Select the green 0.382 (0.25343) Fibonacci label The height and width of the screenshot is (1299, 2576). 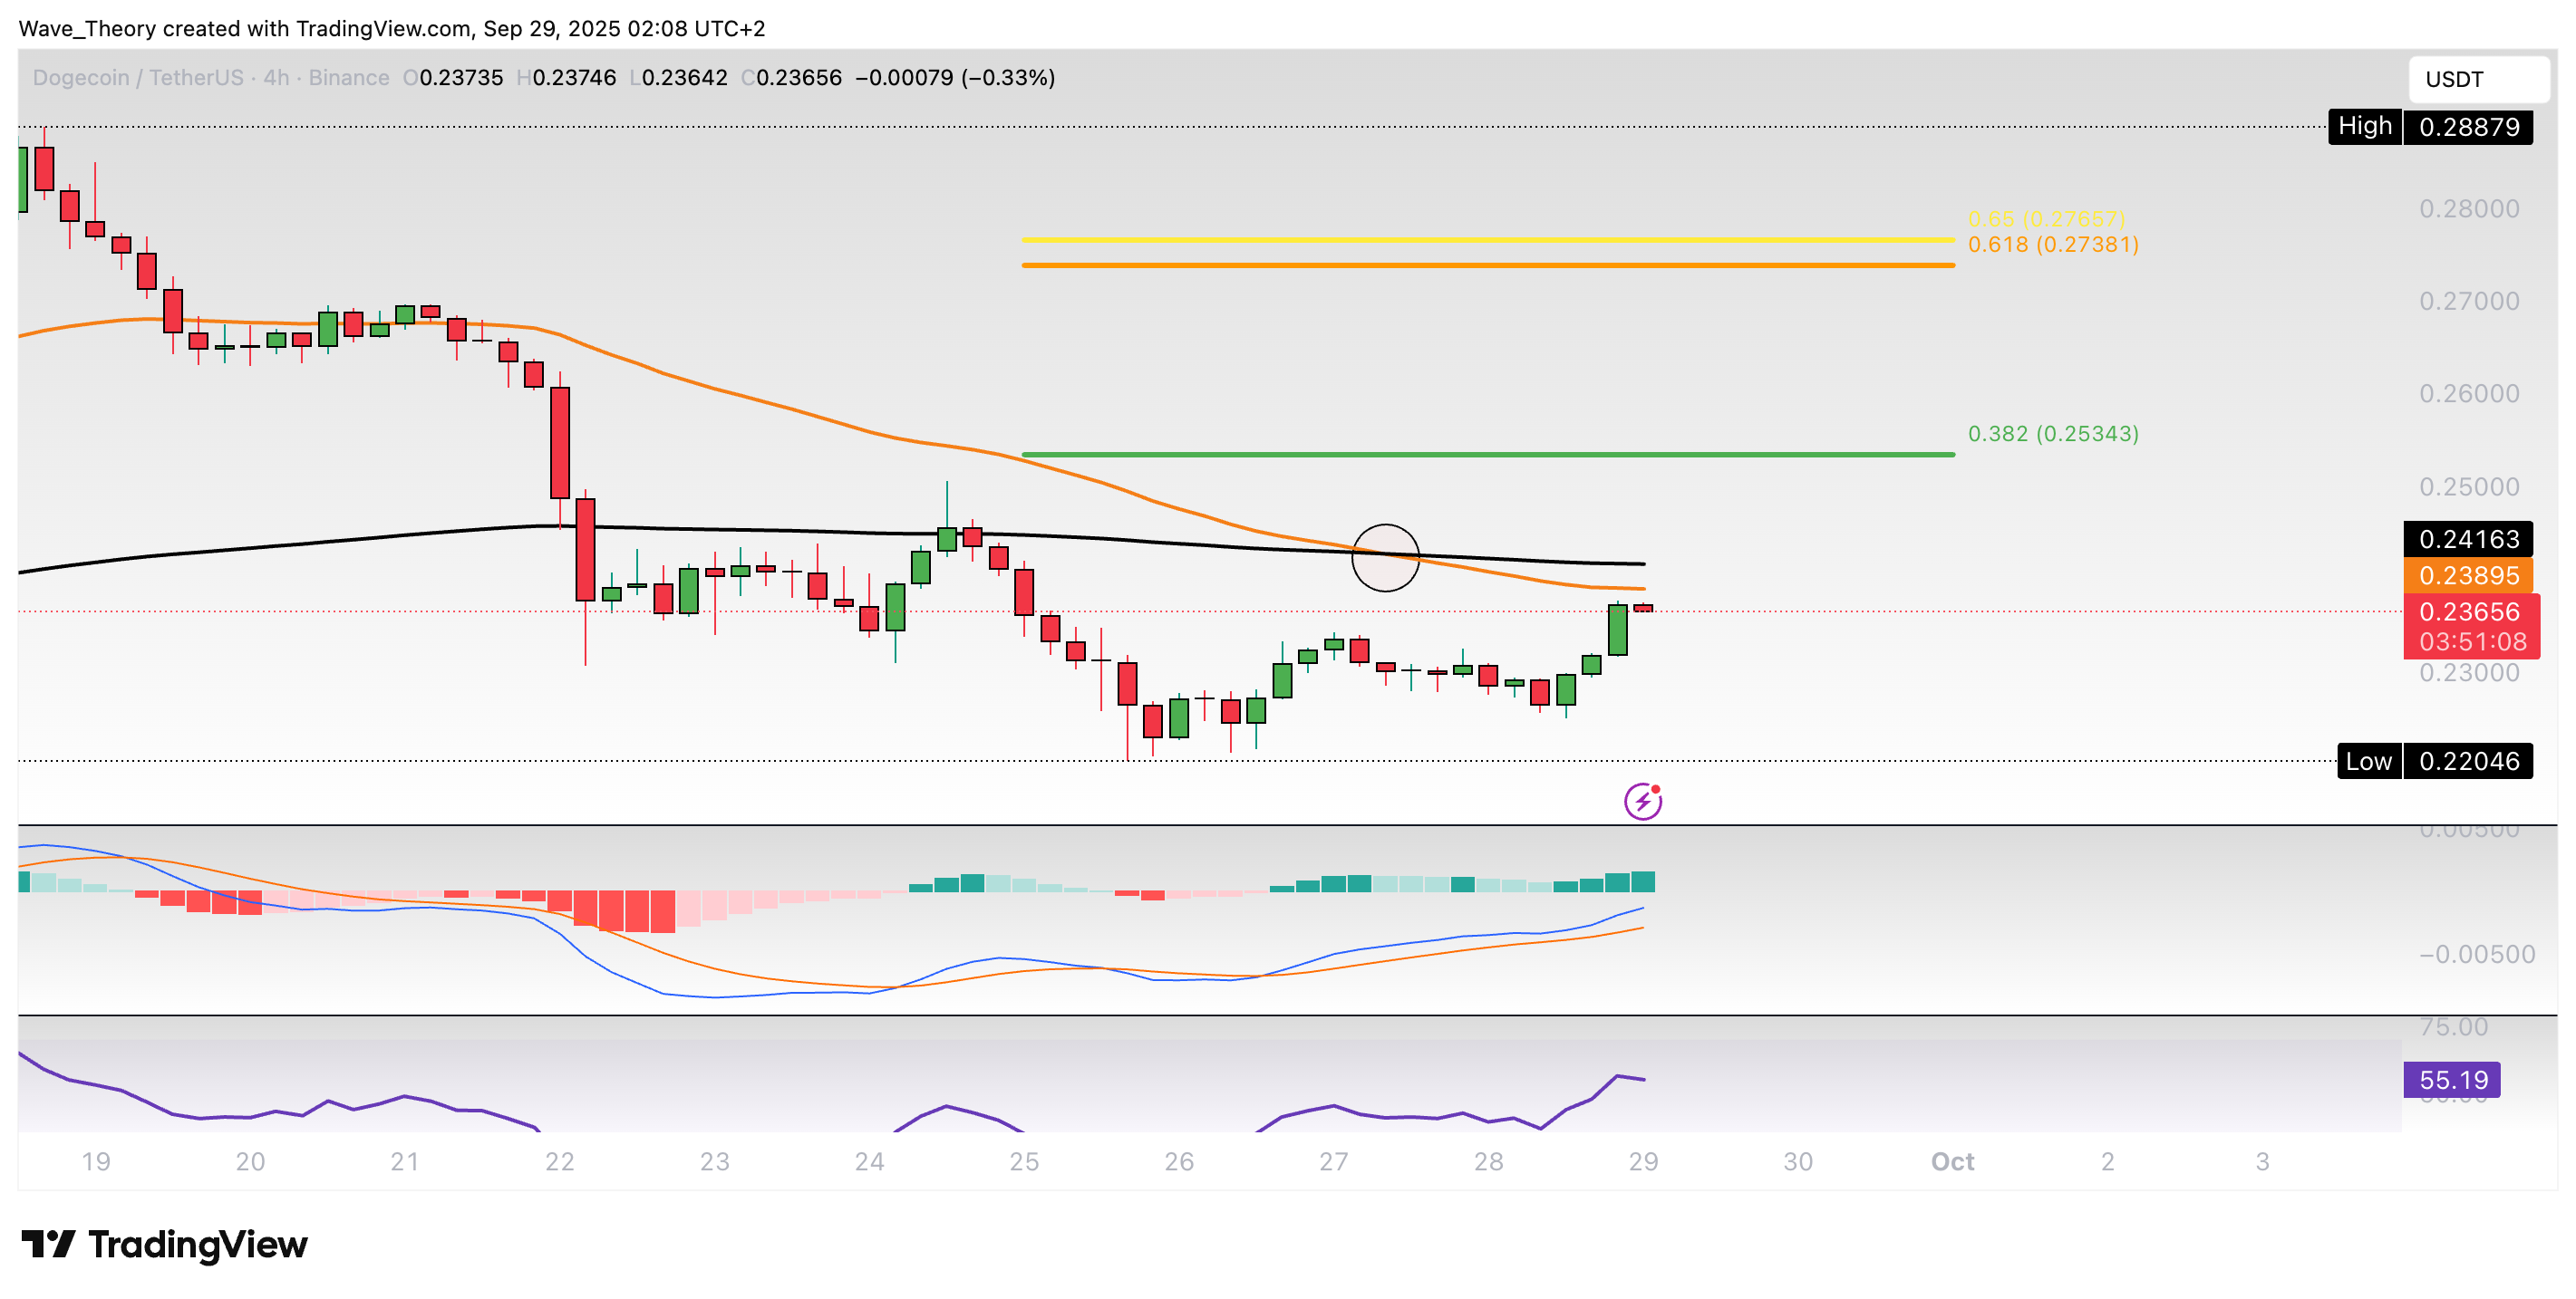point(2052,434)
